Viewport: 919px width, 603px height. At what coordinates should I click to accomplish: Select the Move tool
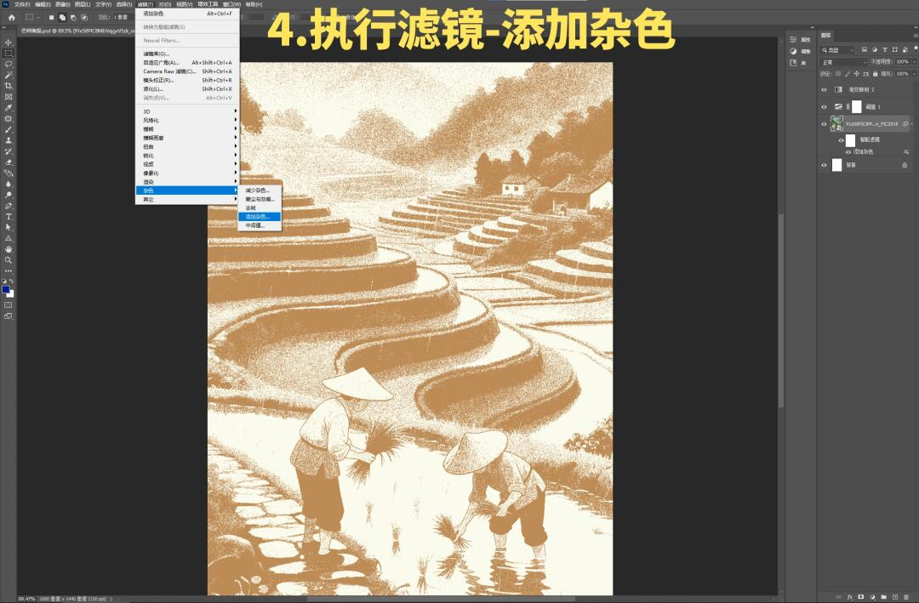click(x=9, y=43)
